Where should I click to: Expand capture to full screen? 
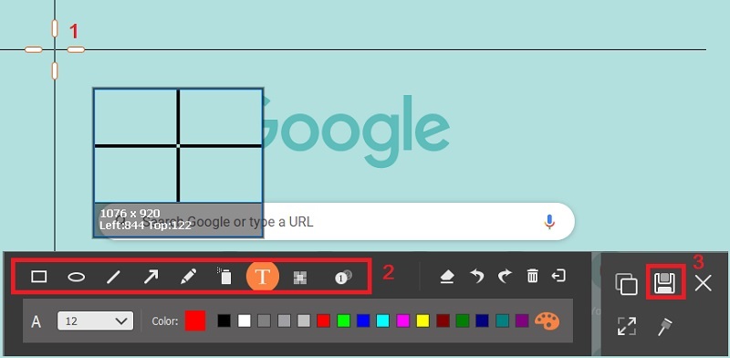[x=627, y=326]
